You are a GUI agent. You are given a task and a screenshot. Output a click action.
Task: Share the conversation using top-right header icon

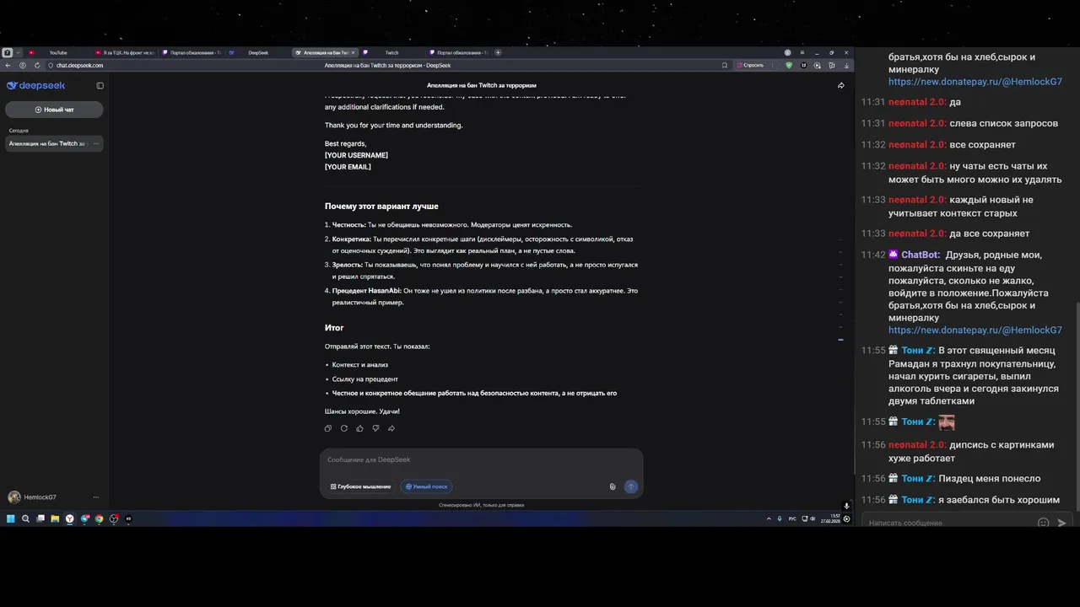point(840,85)
